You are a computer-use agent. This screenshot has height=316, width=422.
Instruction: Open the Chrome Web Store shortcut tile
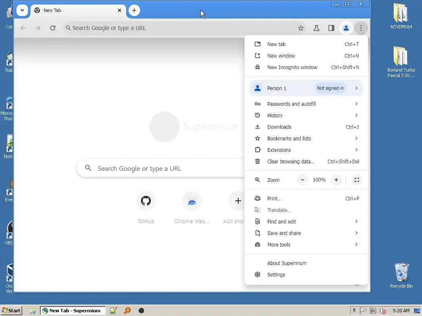click(x=192, y=207)
